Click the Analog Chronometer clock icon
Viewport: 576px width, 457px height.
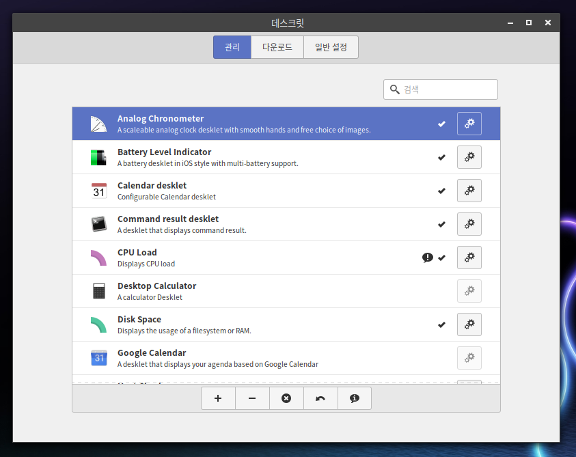[x=98, y=124]
